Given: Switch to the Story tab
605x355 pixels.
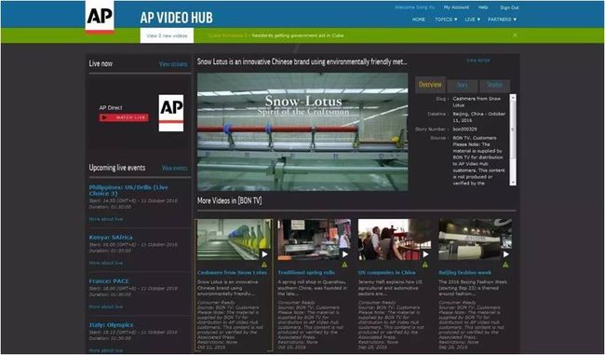Looking at the screenshot, I should tap(462, 86).
